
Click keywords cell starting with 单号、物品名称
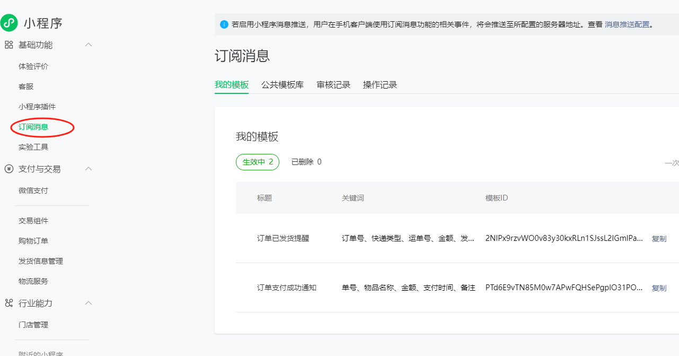408,288
